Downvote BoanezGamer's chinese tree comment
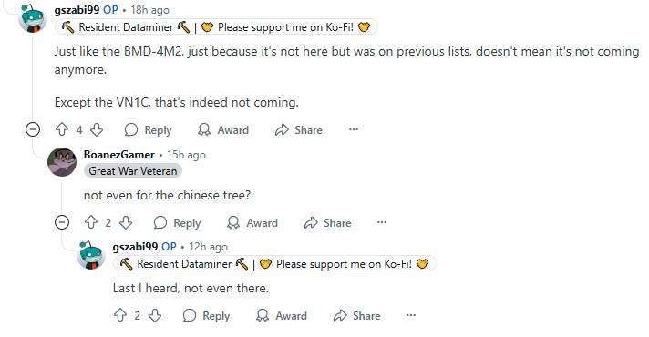 (126, 223)
